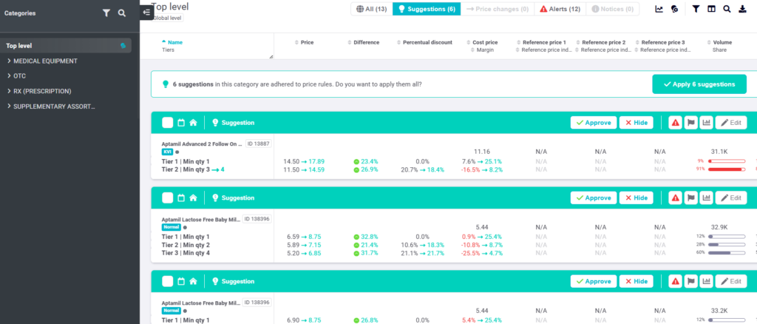Open the bar chart icon on the 32.9K volume Lactose Free card

coord(706,198)
